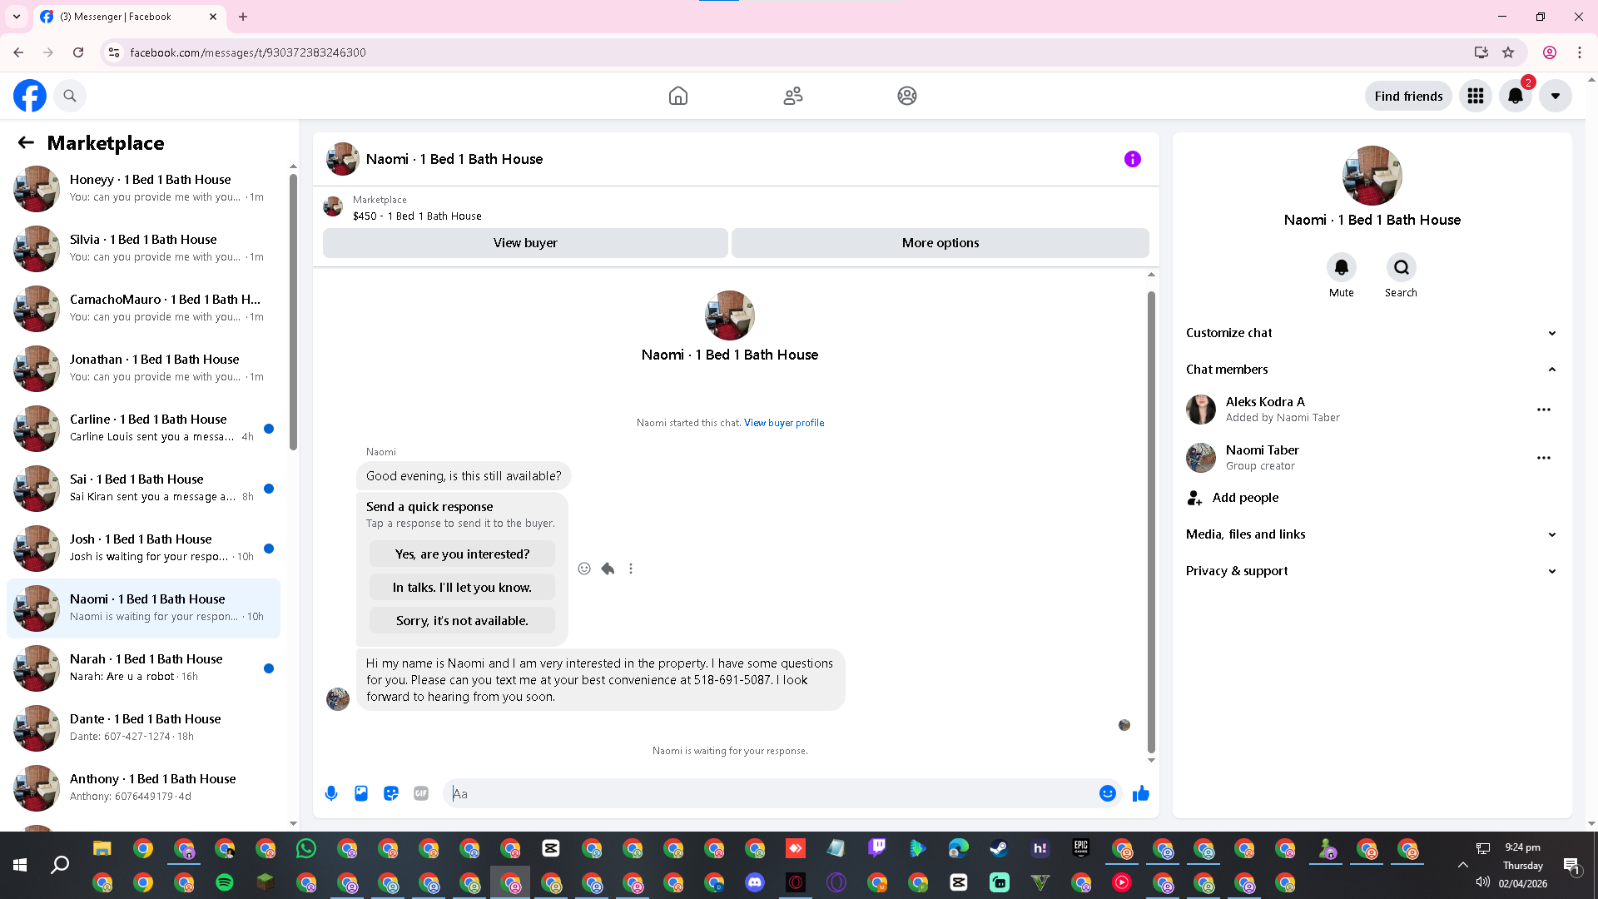Mute this chat using the bell icon

coord(1342,267)
